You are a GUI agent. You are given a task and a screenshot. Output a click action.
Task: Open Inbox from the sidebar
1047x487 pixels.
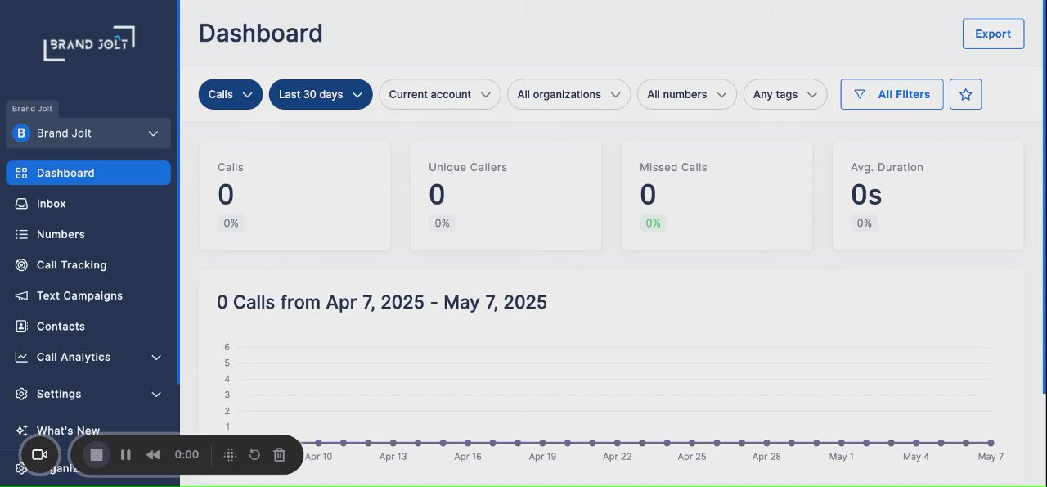[52, 204]
